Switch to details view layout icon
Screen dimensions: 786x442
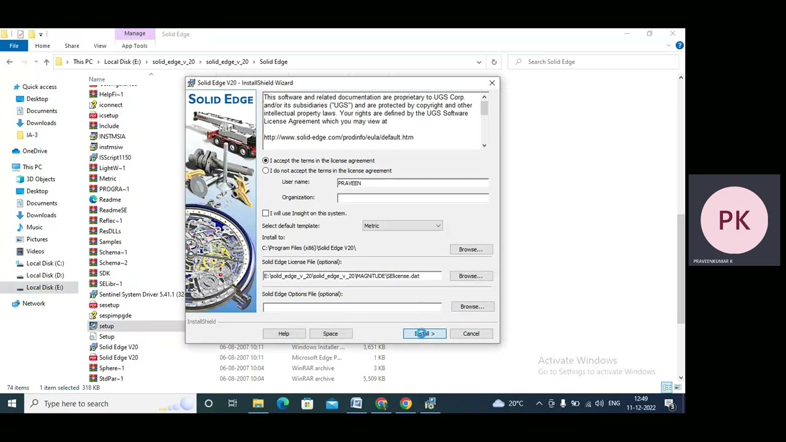point(666,387)
